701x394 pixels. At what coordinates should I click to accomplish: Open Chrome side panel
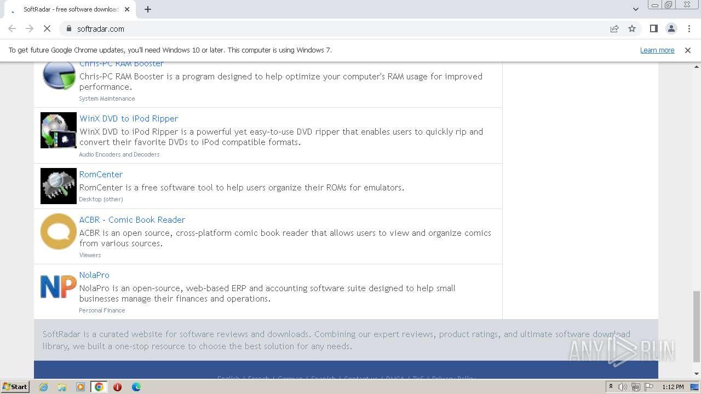coord(653,28)
